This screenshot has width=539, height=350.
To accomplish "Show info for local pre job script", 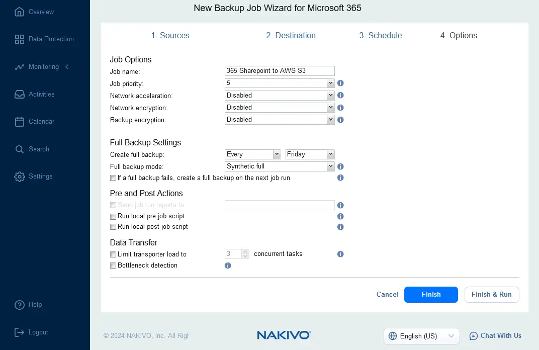I will point(340,216).
